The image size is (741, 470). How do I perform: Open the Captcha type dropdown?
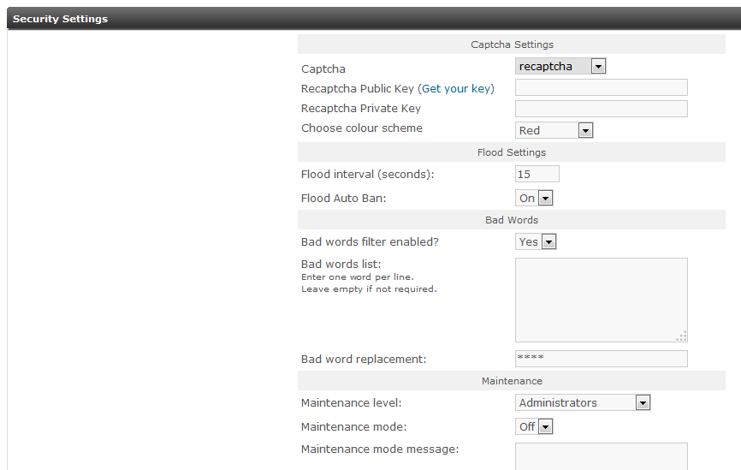click(560, 66)
